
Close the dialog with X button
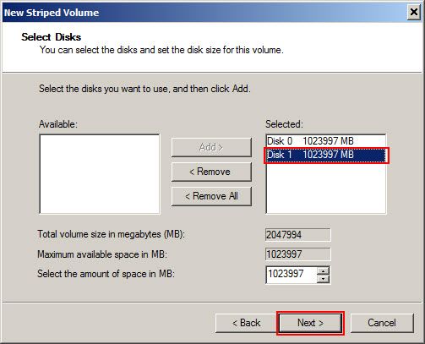[x=414, y=13]
